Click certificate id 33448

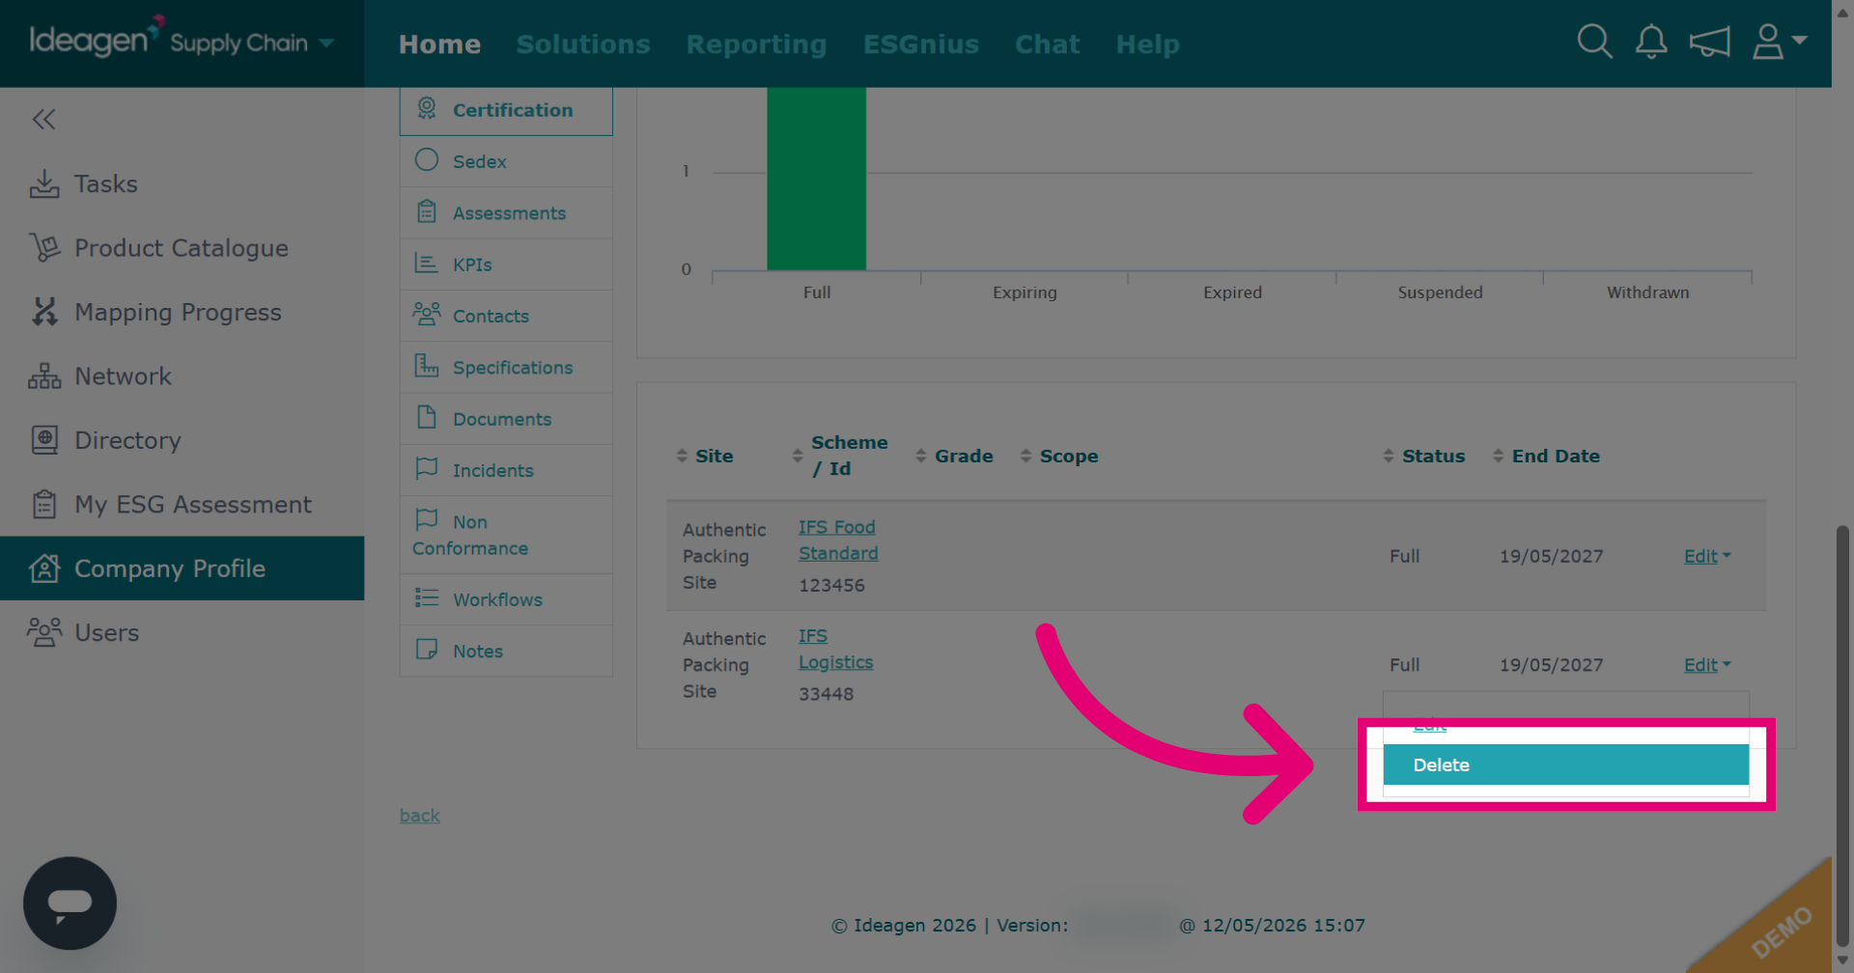(x=826, y=694)
